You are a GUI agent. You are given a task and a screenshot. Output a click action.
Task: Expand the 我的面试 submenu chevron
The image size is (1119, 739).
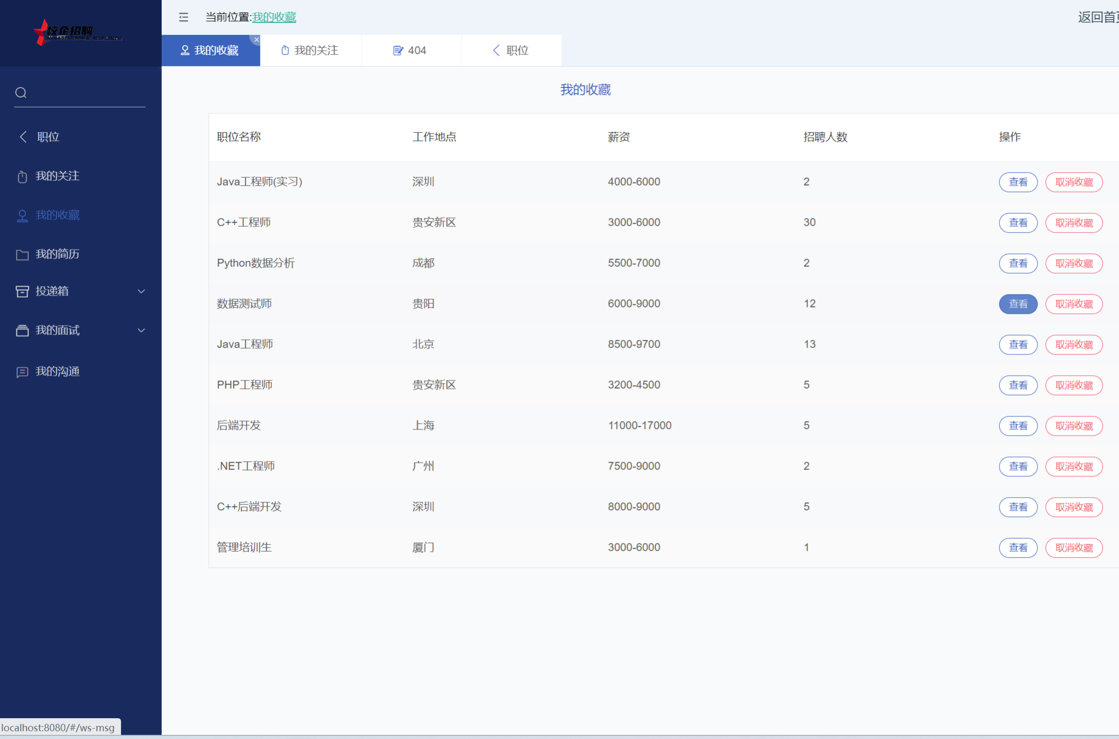(141, 330)
